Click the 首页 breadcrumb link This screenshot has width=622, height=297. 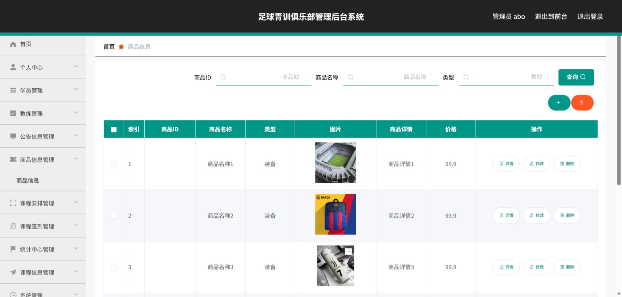[x=109, y=46]
